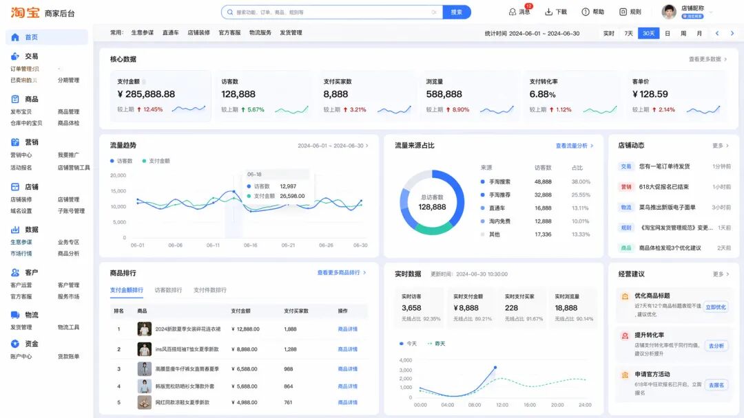Image resolution: width=744 pixels, height=418 pixels.
Task: Switch to 访客数排行 tab
Action: tap(168, 290)
